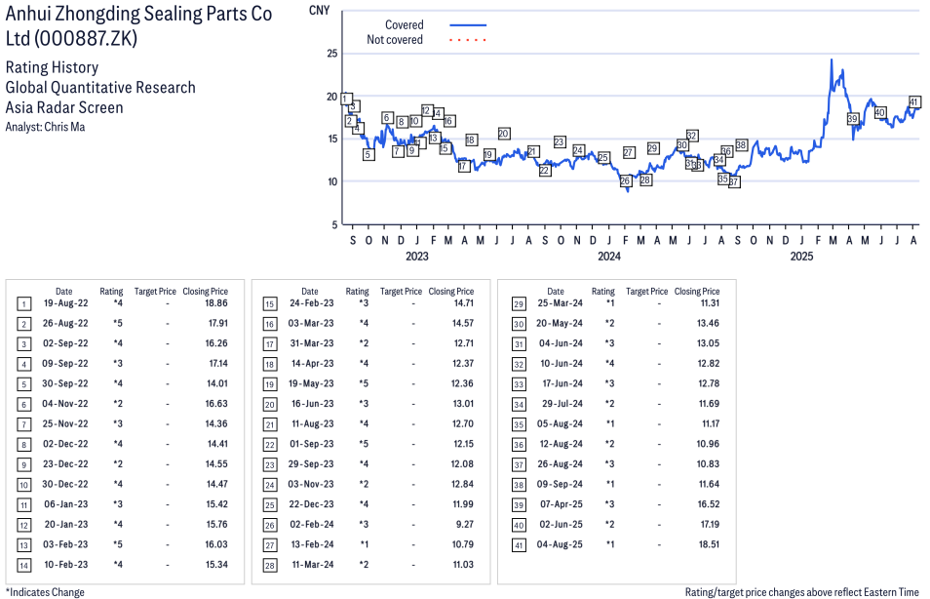Click the 07-Apr-25 date cell

pyautogui.click(x=562, y=504)
